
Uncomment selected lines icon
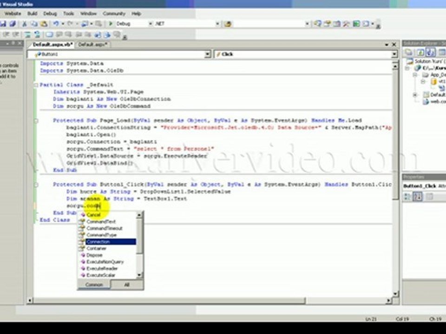[37, 35]
